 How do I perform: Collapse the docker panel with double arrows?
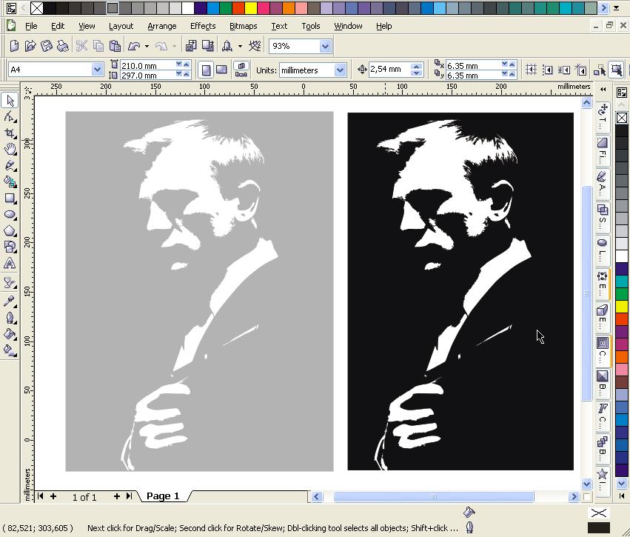[603, 89]
